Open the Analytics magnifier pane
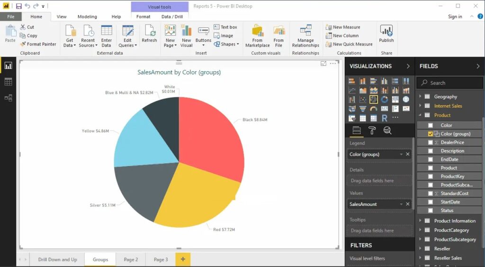The height and width of the screenshot is (267, 485). [x=387, y=131]
